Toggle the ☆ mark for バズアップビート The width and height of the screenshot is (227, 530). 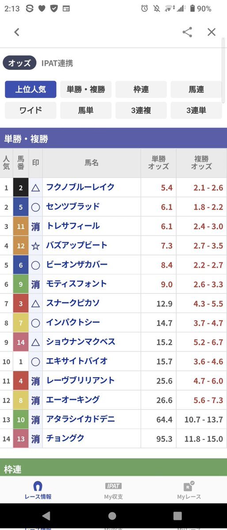35,246
